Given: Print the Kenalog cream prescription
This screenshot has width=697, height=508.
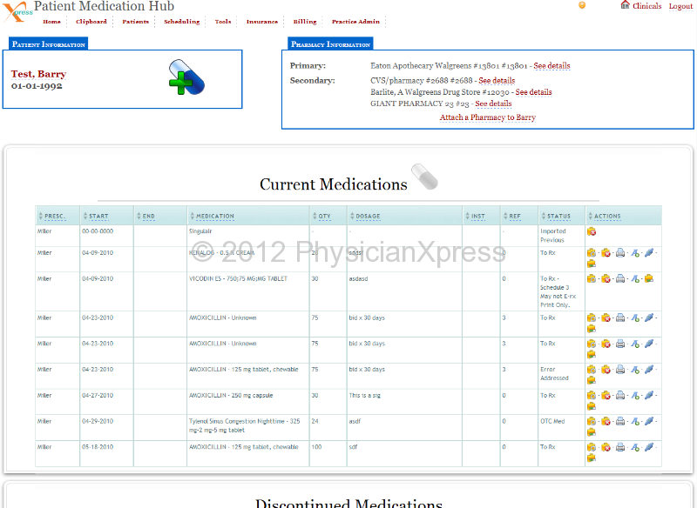Looking at the screenshot, I should pos(619,253).
